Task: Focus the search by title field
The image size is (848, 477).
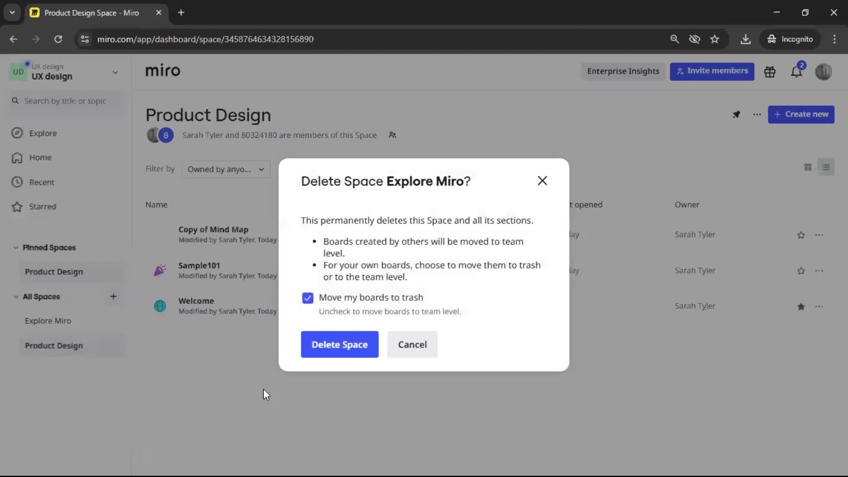Action: point(66,101)
